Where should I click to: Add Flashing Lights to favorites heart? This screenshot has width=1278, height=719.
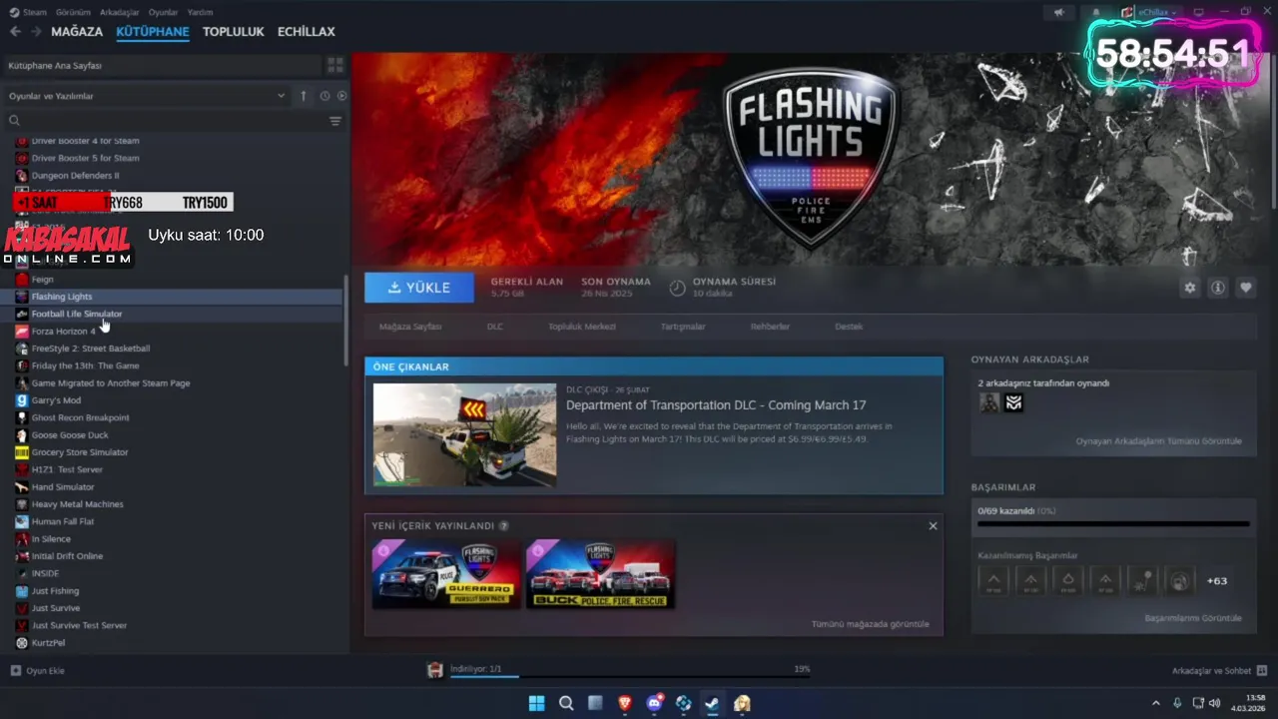tap(1245, 288)
